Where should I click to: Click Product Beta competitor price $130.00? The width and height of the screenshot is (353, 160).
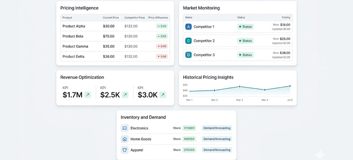[x=131, y=36]
